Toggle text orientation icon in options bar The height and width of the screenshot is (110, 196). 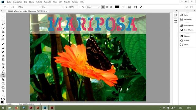(13, 7)
